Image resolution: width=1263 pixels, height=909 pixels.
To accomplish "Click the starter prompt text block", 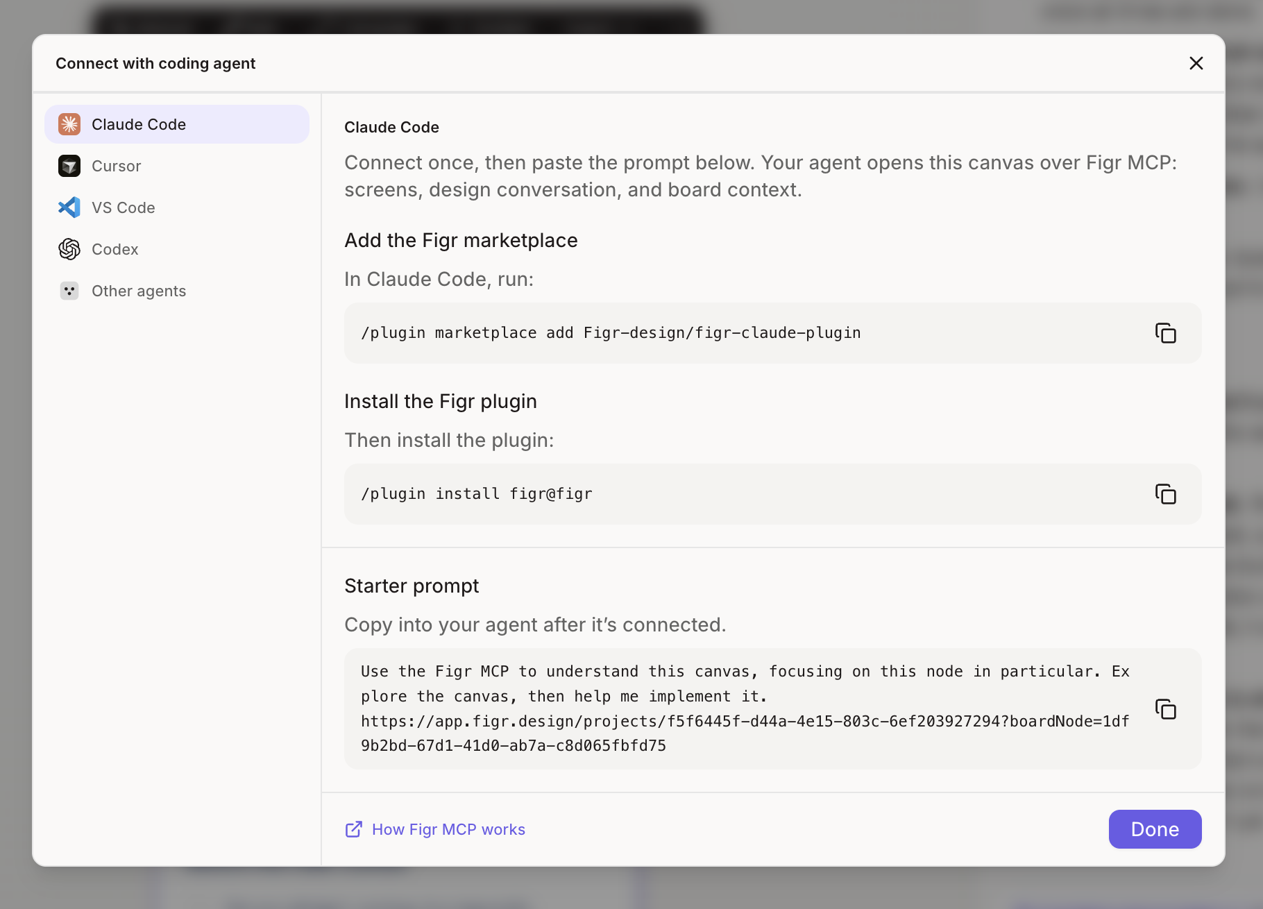I will pos(745,708).
